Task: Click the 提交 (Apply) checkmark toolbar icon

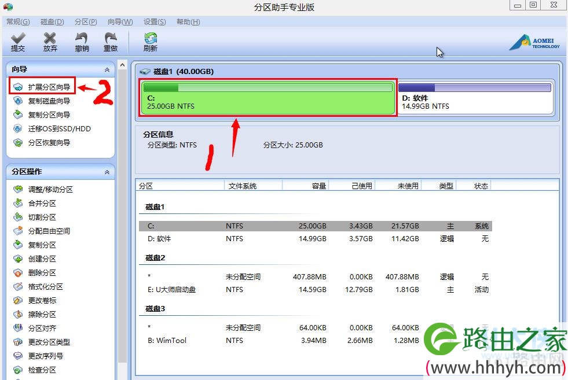Action: pyautogui.click(x=18, y=42)
